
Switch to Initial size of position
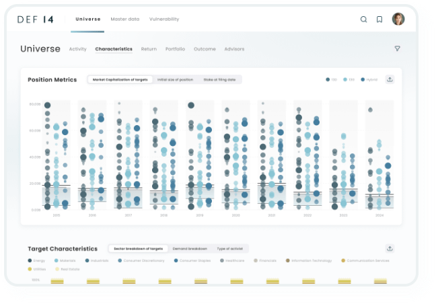tap(175, 79)
